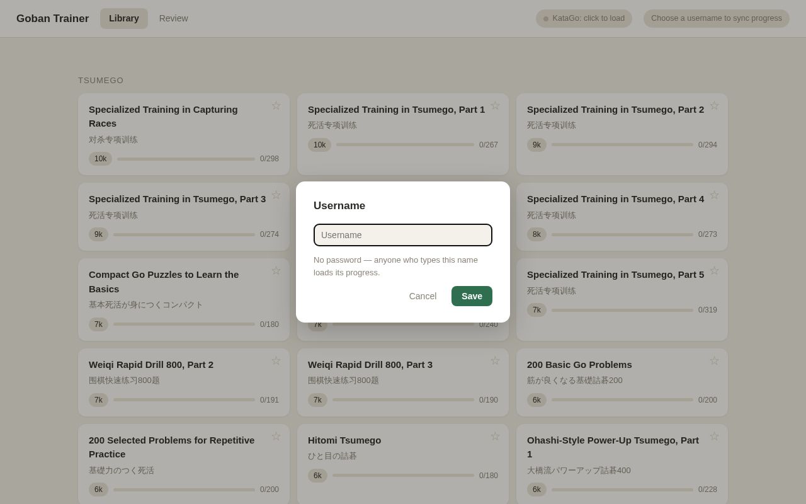Open Weiqi Rapid Drill 800, Part 3 title
Viewport: 806px width, 504px height.
(x=370, y=364)
